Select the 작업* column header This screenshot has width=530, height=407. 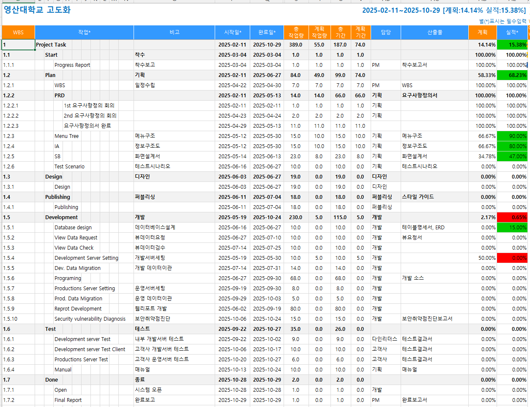tap(84, 32)
